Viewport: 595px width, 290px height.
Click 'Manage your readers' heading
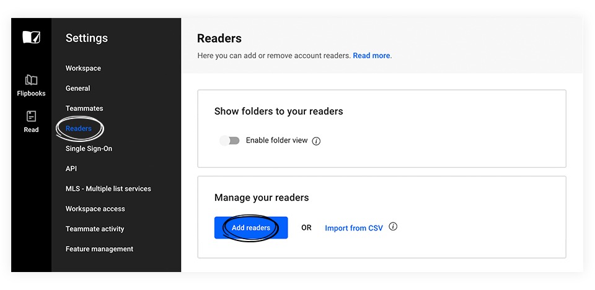pyautogui.click(x=262, y=198)
